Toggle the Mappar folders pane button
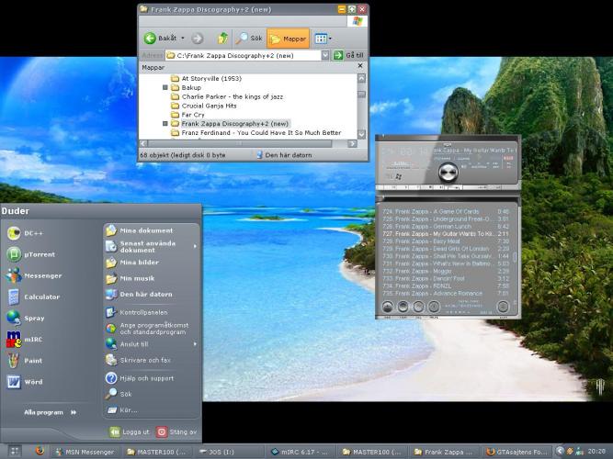This screenshot has width=613, height=459. tap(288, 39)
